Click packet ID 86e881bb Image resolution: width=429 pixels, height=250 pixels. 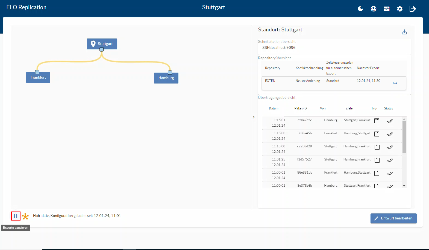[305, 172]
